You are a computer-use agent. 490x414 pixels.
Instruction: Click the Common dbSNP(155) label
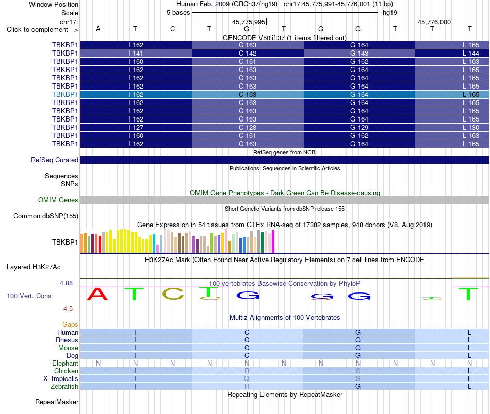point(46,216)
